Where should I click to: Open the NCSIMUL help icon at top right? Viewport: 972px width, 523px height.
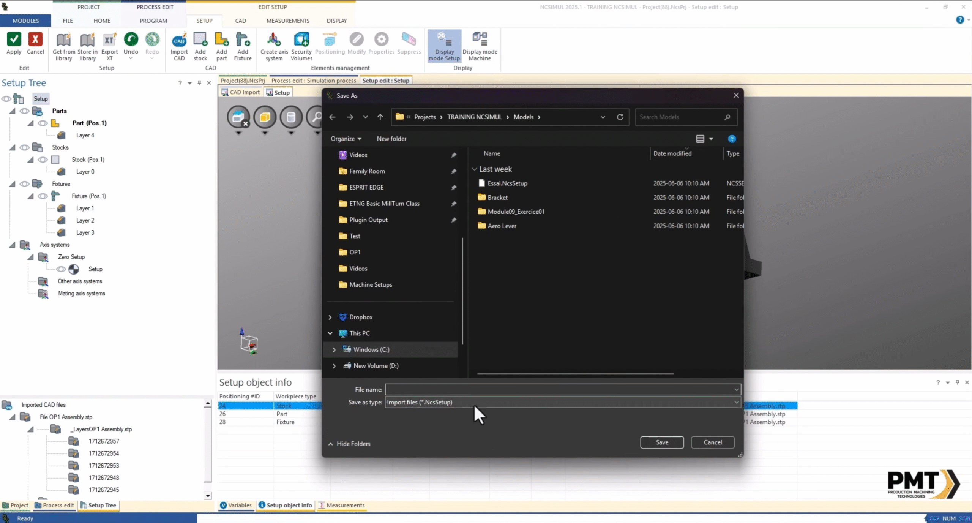[x=960, y=20]
